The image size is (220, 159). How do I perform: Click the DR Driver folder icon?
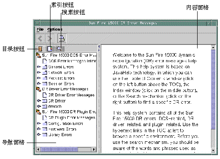click(45, 101)
